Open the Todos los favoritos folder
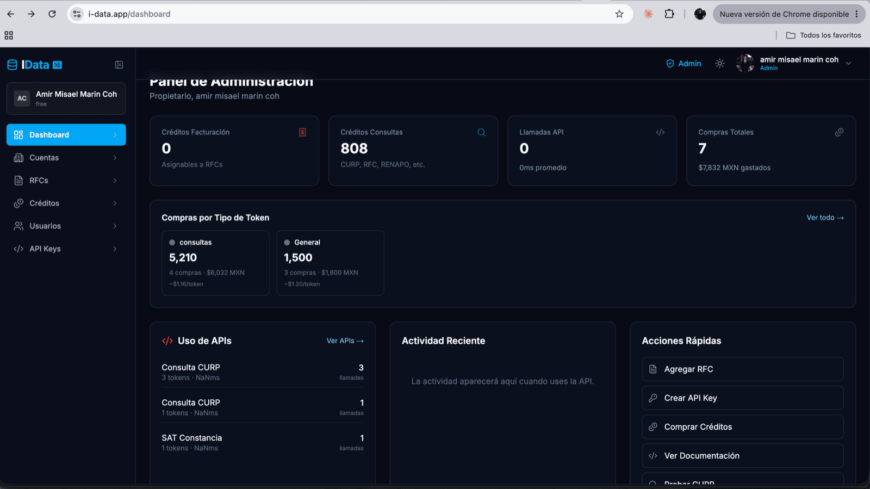This screenshot has width=870, height=489. pyautogui.click(x=824, y=35)
